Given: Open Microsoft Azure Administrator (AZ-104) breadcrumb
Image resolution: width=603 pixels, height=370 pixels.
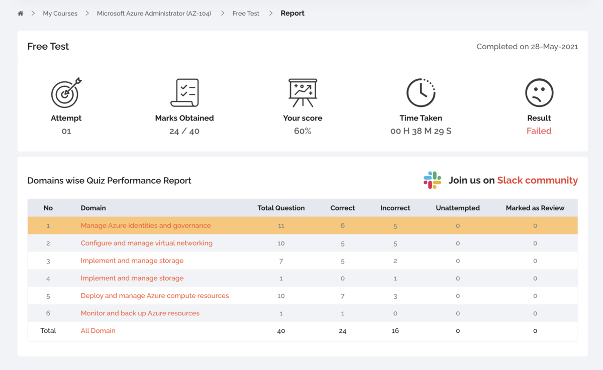Looking at the screenshot, I should tap(154, 14).
